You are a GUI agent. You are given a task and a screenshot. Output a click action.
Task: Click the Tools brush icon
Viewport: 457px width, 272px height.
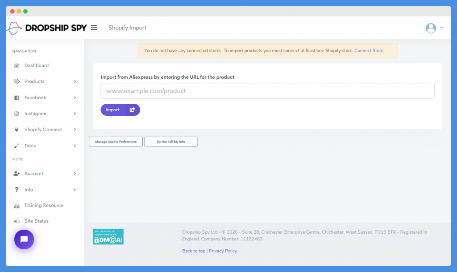point(17,146)
